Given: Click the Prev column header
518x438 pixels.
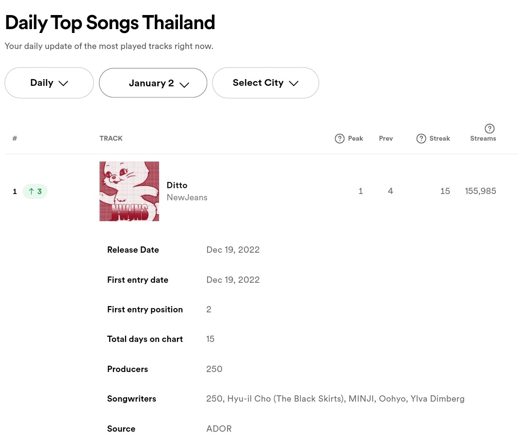Looking at the screenshot, I should tap(386, 139).
